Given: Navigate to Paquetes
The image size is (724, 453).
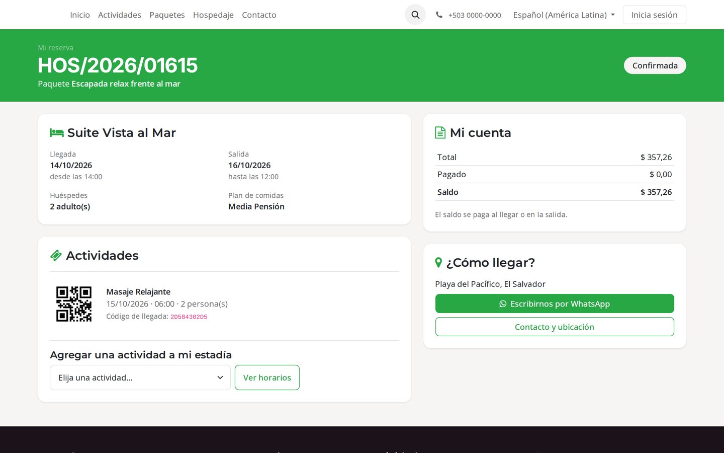Looking at the screenshot, I should pos(167,15).
